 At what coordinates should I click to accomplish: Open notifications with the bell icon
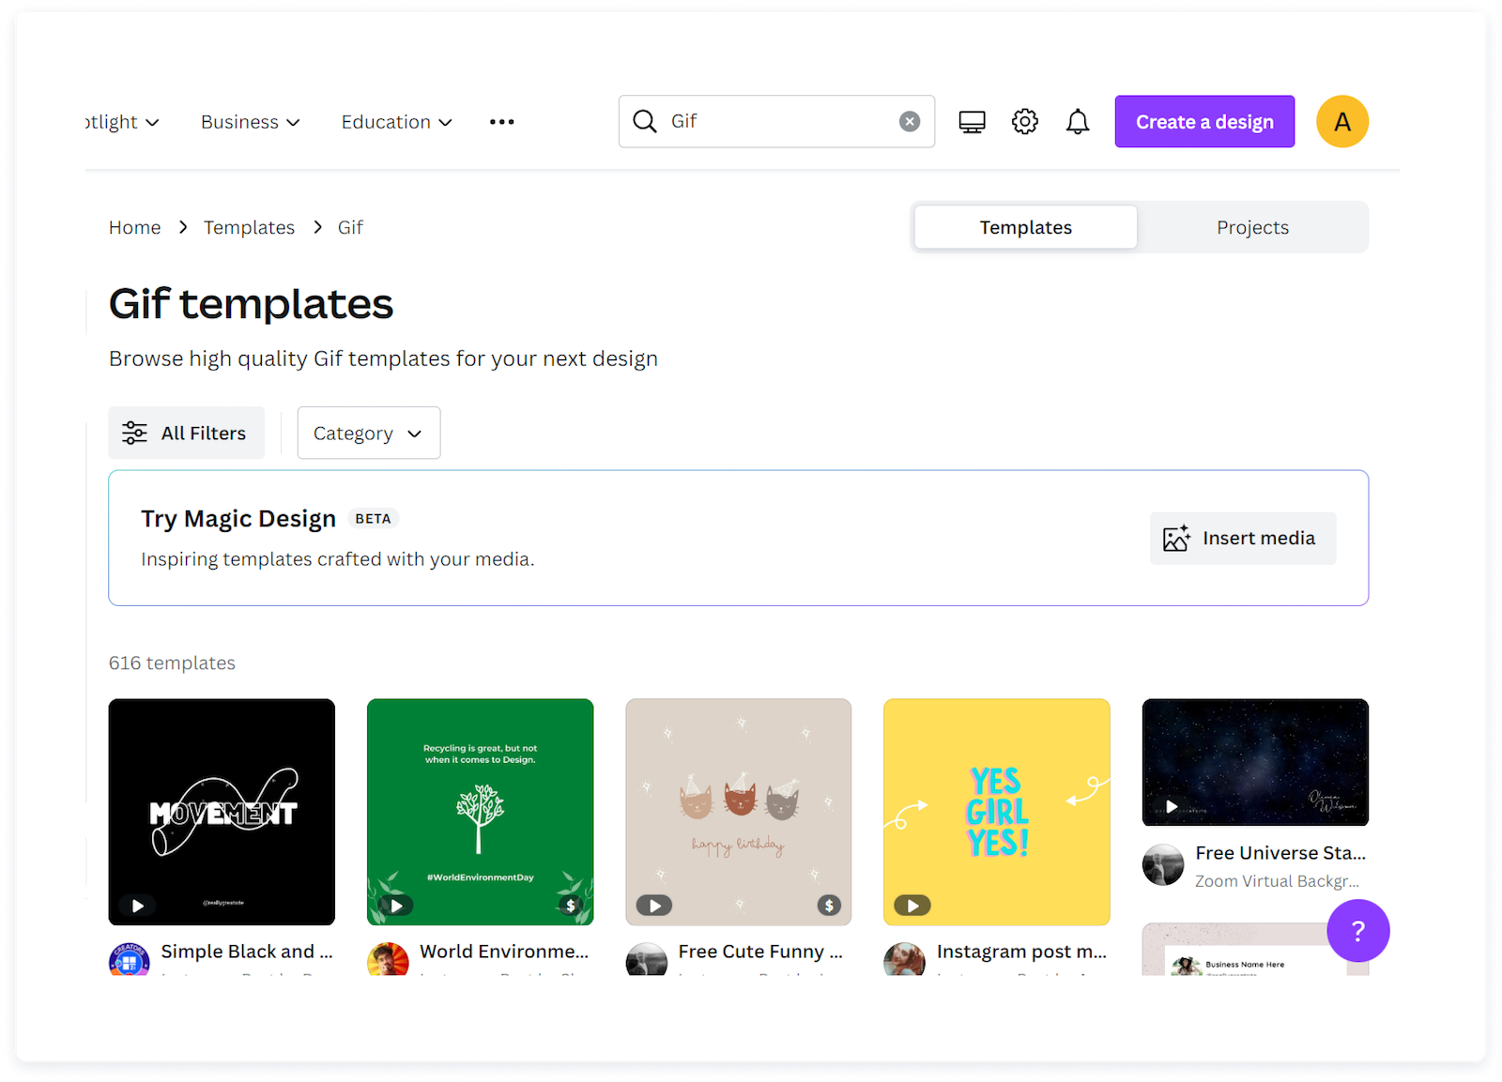(x=1077, y=121)
